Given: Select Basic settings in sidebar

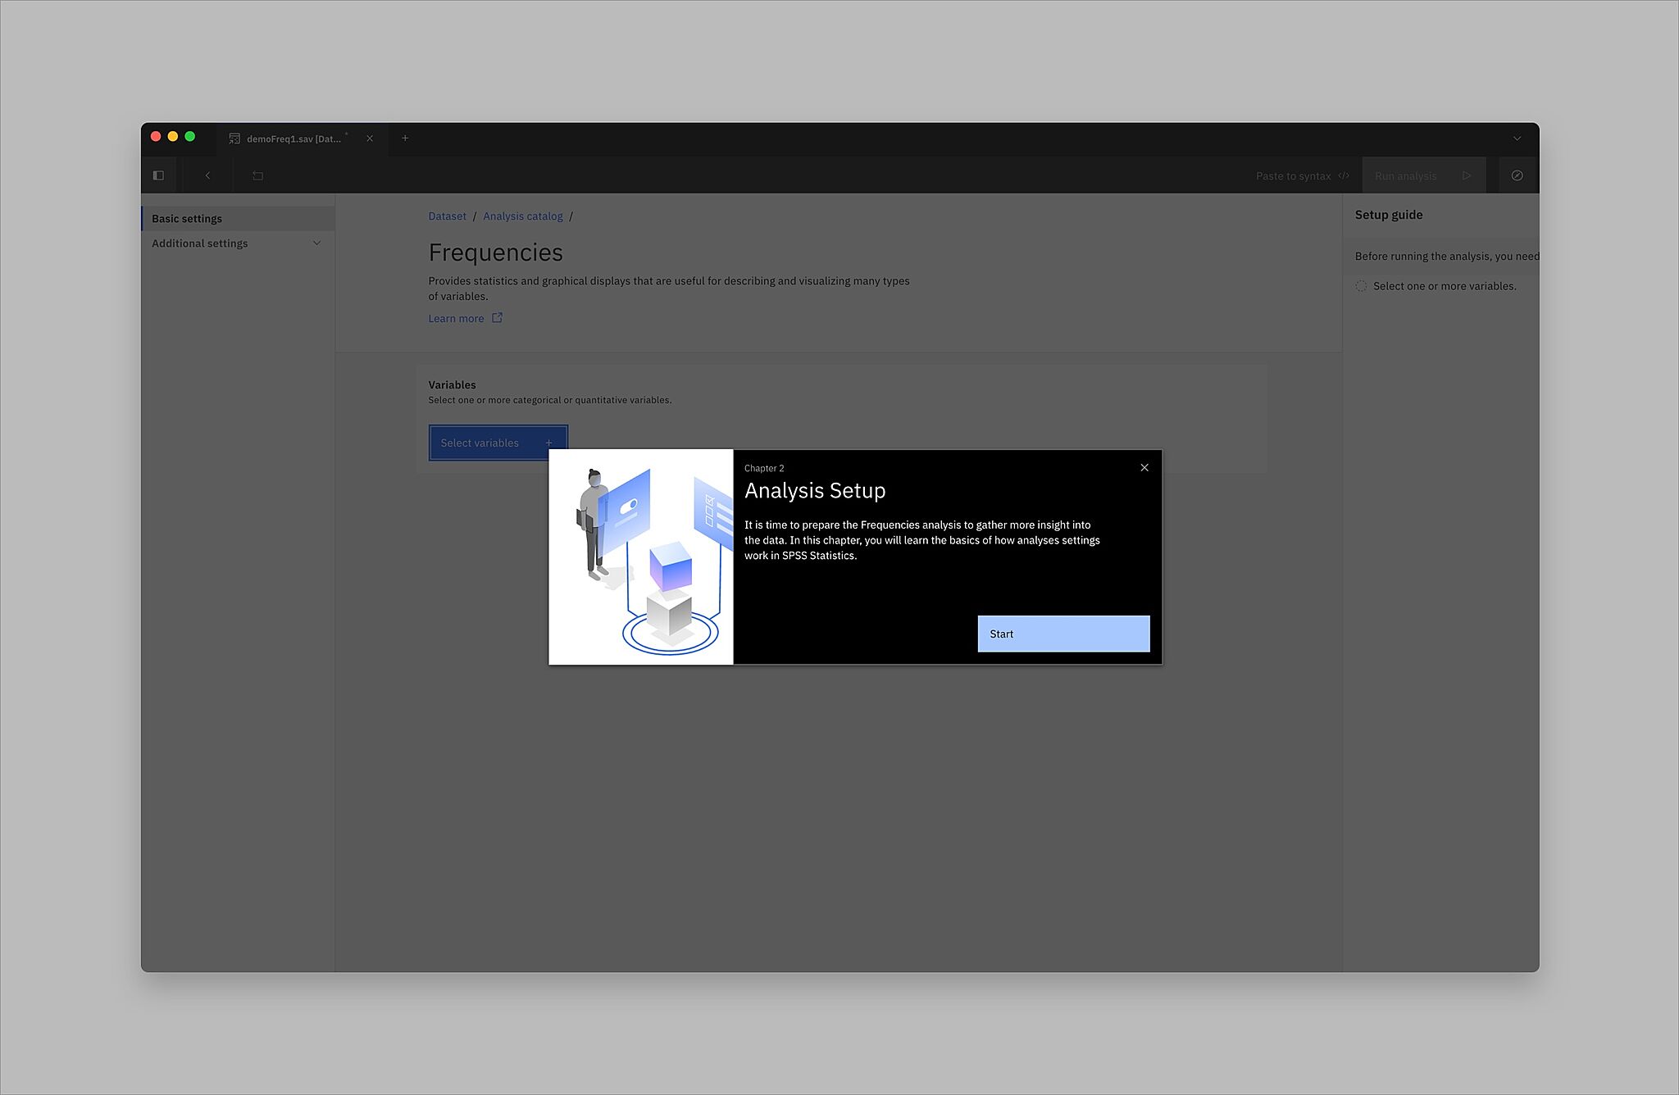Looking at the screenshot, I should tap(187, 219).
